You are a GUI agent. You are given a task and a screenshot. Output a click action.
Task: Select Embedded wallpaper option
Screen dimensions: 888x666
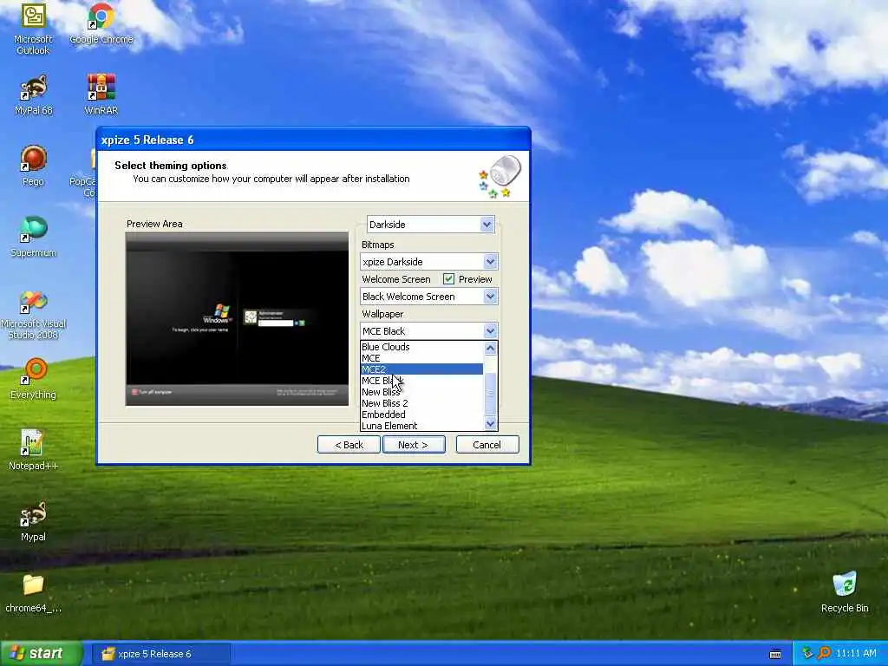[422, 415]
